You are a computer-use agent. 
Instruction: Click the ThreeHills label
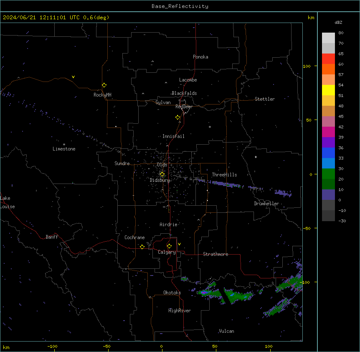point(224,175)
